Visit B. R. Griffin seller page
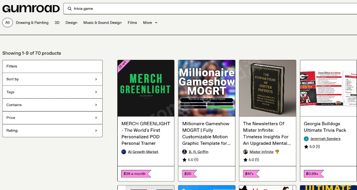Image resolution: width=357 pixels, height=190 pixels. click(x=198, y=152)
